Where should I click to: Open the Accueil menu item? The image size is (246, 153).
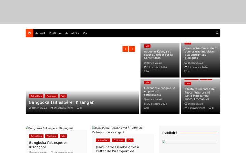(x=40, y=33)
